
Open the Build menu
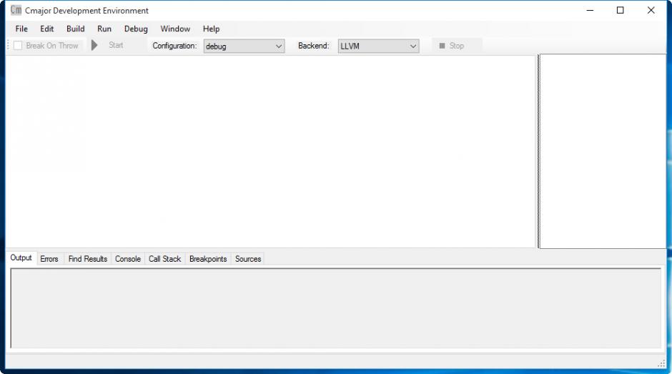click(x=76, y=29)
